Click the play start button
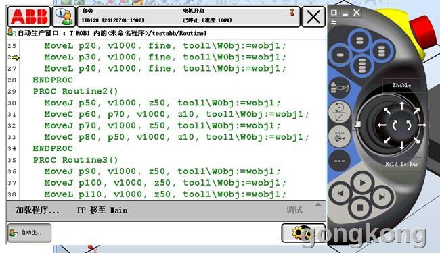The height and width of the screenshot is (253, 440). coord(362,183)
